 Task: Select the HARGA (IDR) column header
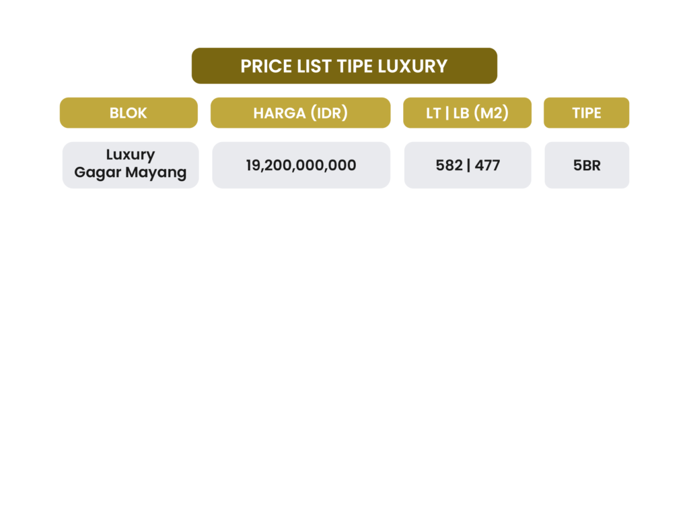pyautogui.click(x=301, y=113)
